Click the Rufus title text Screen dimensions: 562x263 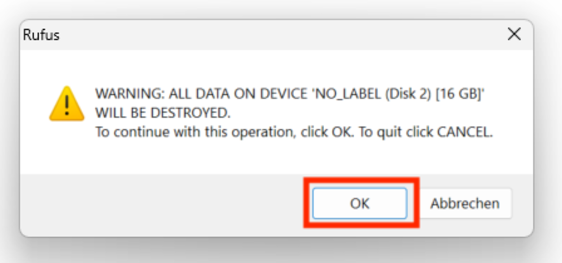point(41,35)
